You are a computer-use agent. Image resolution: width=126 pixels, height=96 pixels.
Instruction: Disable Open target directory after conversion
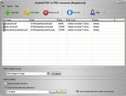77,91
